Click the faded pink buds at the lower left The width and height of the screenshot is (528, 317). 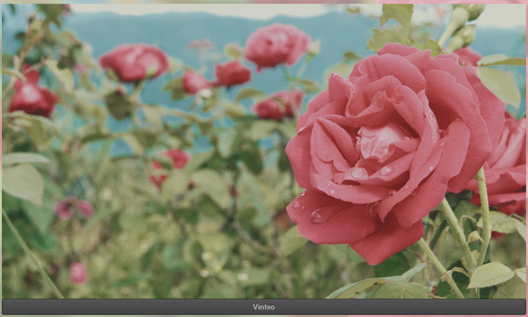point(73,208)
